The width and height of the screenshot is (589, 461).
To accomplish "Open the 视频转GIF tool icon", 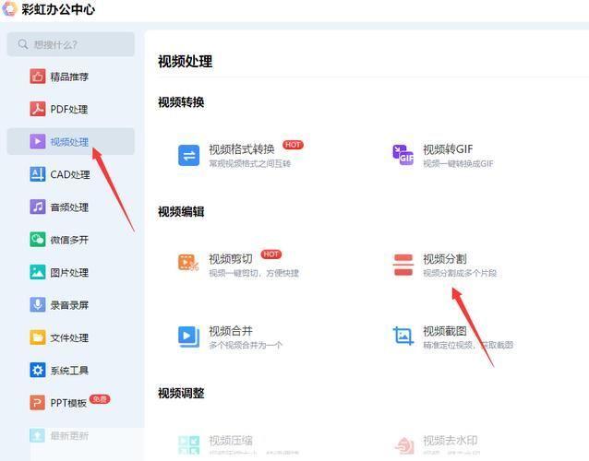I will 403,155.
